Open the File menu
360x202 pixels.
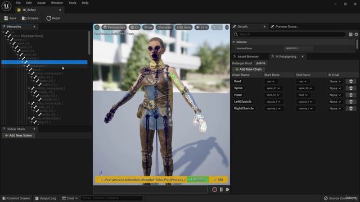(18, 3)
